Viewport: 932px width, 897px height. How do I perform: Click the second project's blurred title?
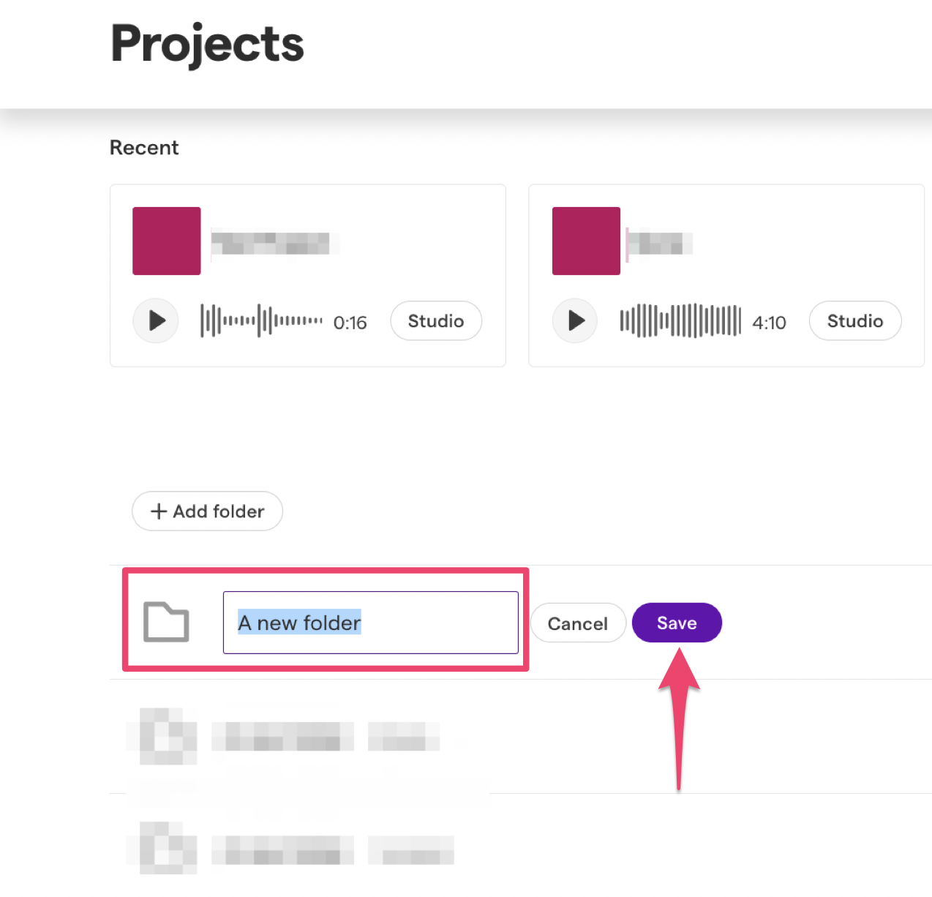pyautogui.click(x=661, y=243)
